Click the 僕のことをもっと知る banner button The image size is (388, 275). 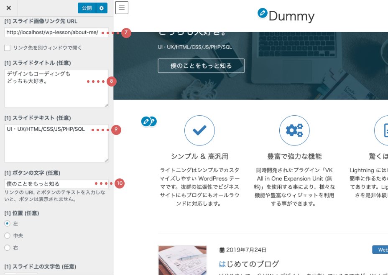pos(201,66)
